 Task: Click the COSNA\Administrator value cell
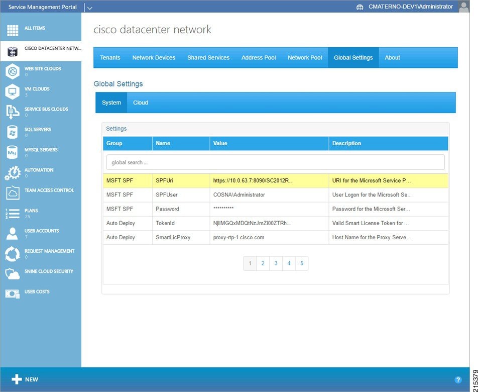(270, 194)
